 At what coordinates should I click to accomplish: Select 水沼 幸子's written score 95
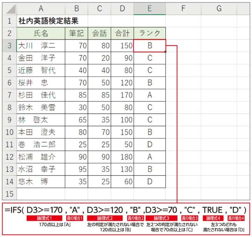[x=76, y=169]
